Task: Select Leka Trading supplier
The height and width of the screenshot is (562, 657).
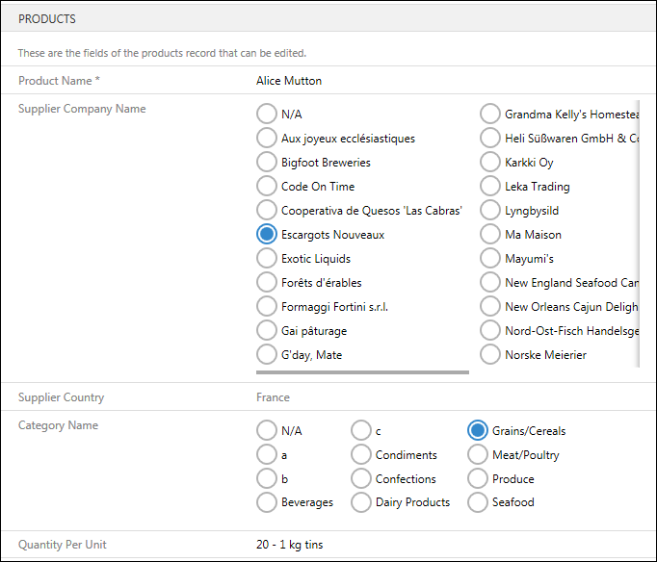Action: click(490, 187)
